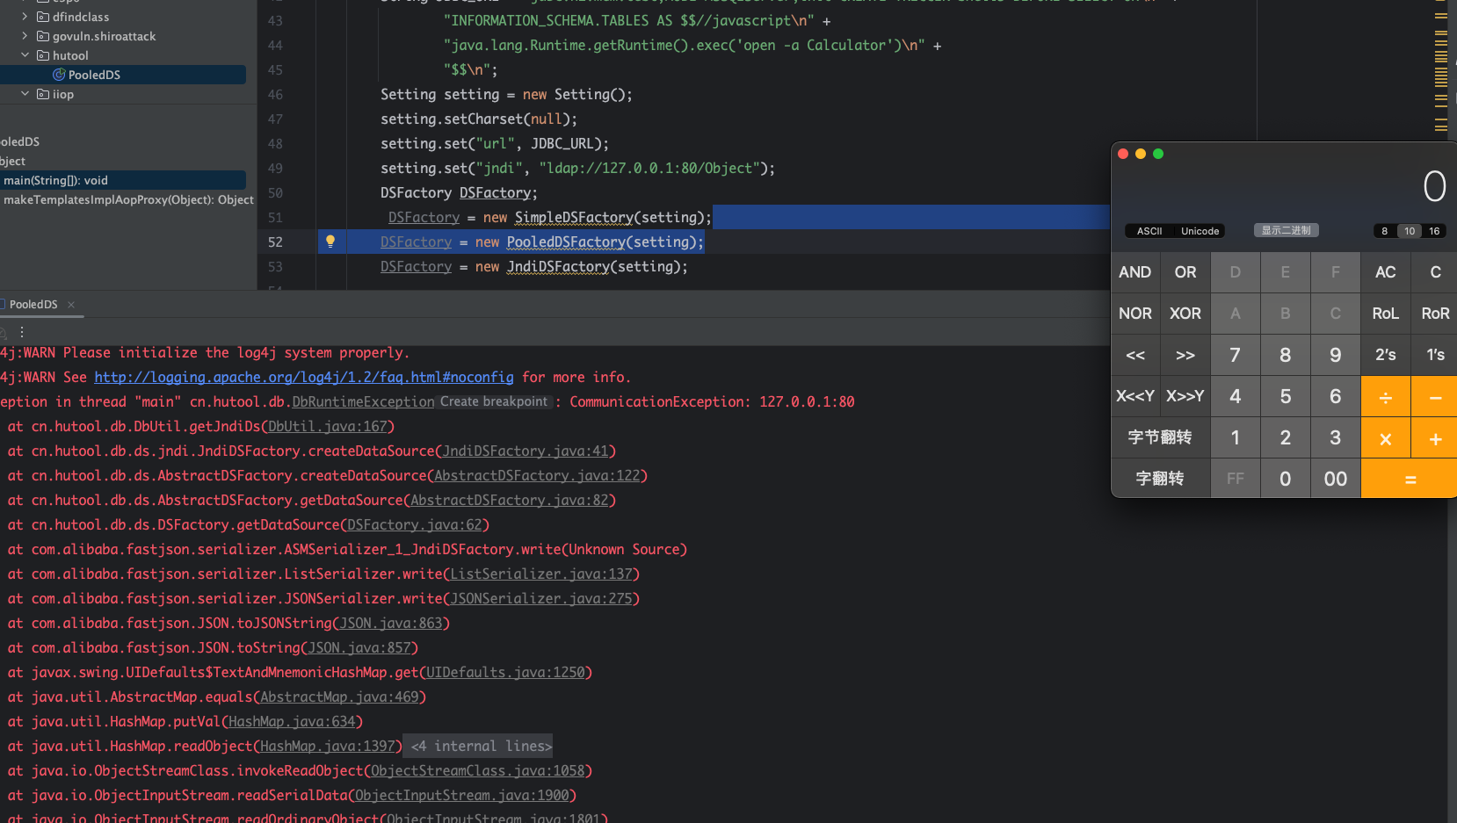This screenshot has width=1457, height=823.
Task: Expand the dfindclass package
Action: [x=25, y=17]
